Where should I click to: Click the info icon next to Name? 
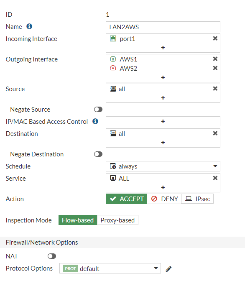click(29, 26)
